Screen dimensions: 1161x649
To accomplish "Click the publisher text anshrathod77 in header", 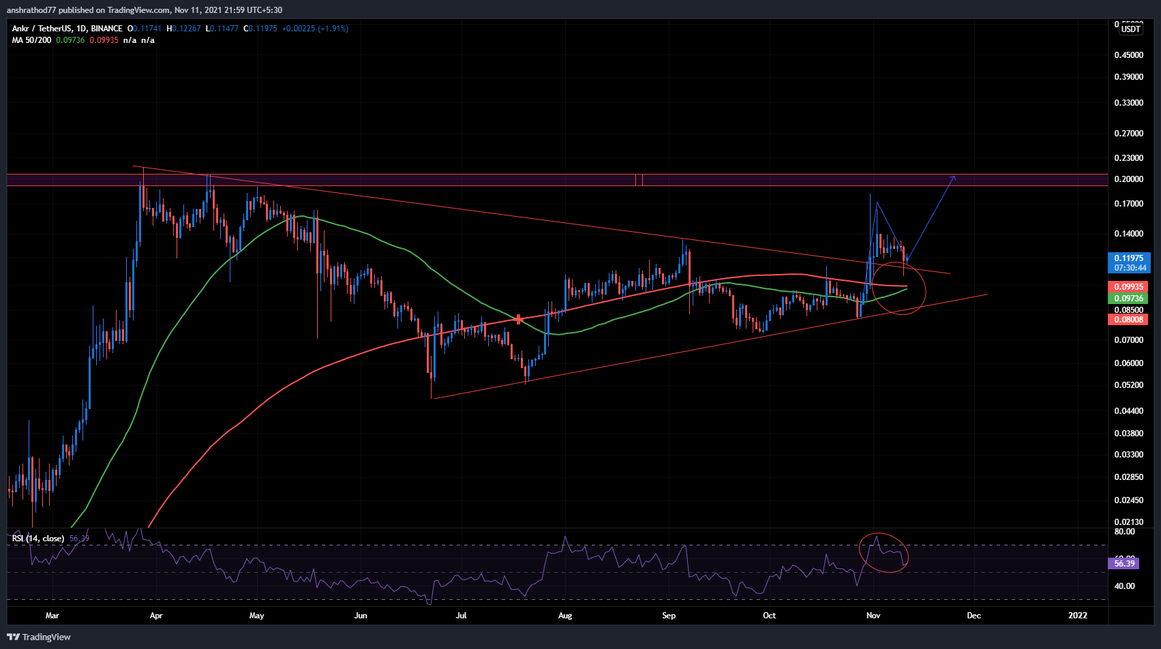I will point(31,10).
